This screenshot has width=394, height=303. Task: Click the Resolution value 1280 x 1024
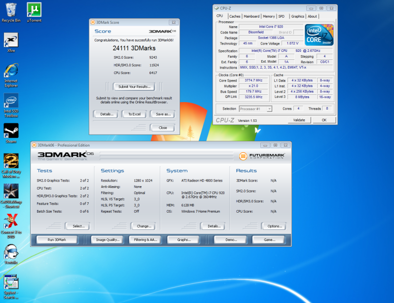(143, 181)
